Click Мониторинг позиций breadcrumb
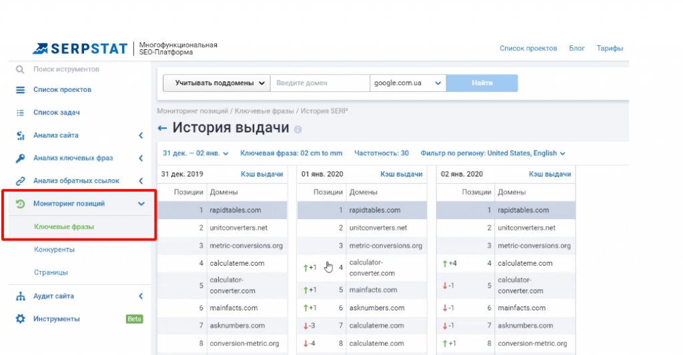The image size is (683, 355). pos(193,111)
